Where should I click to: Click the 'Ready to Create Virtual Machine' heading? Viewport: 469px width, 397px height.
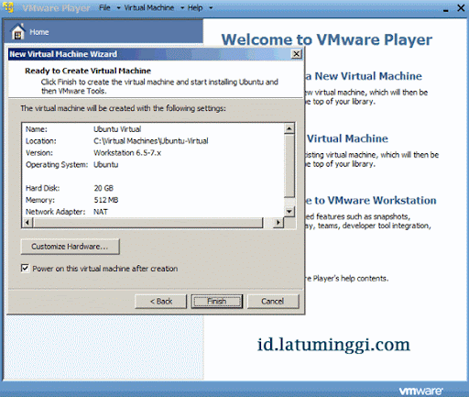tap(88, 71)
